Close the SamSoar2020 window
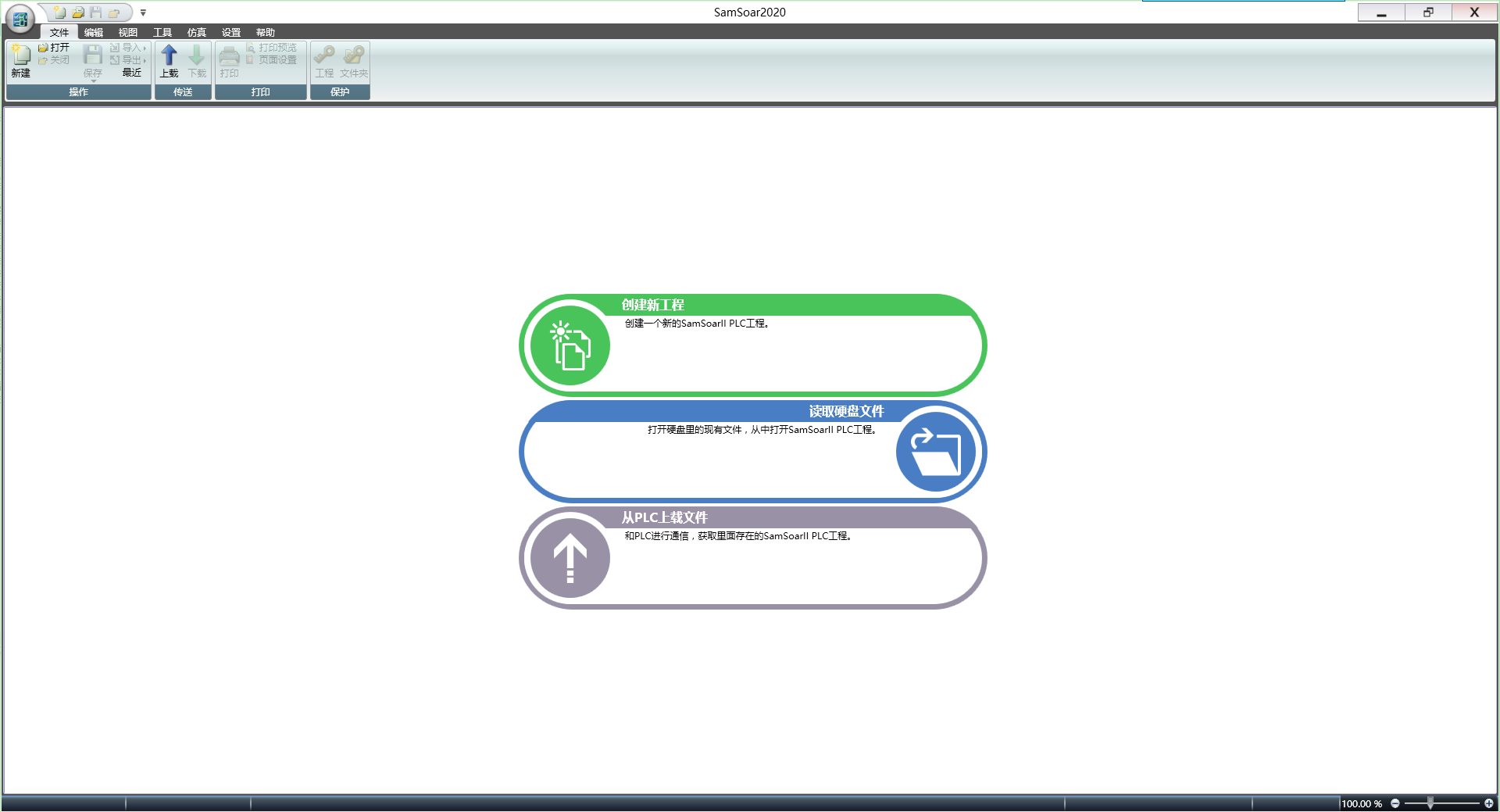The height and width of the screenshot is (812, 1500). pos(1475,13)
